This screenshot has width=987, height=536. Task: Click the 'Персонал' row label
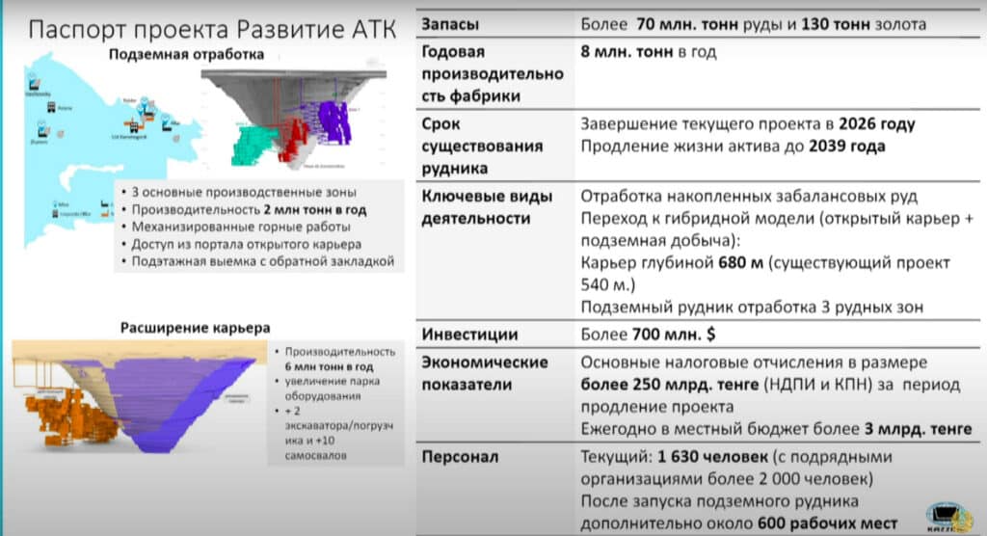coord(460,457)
